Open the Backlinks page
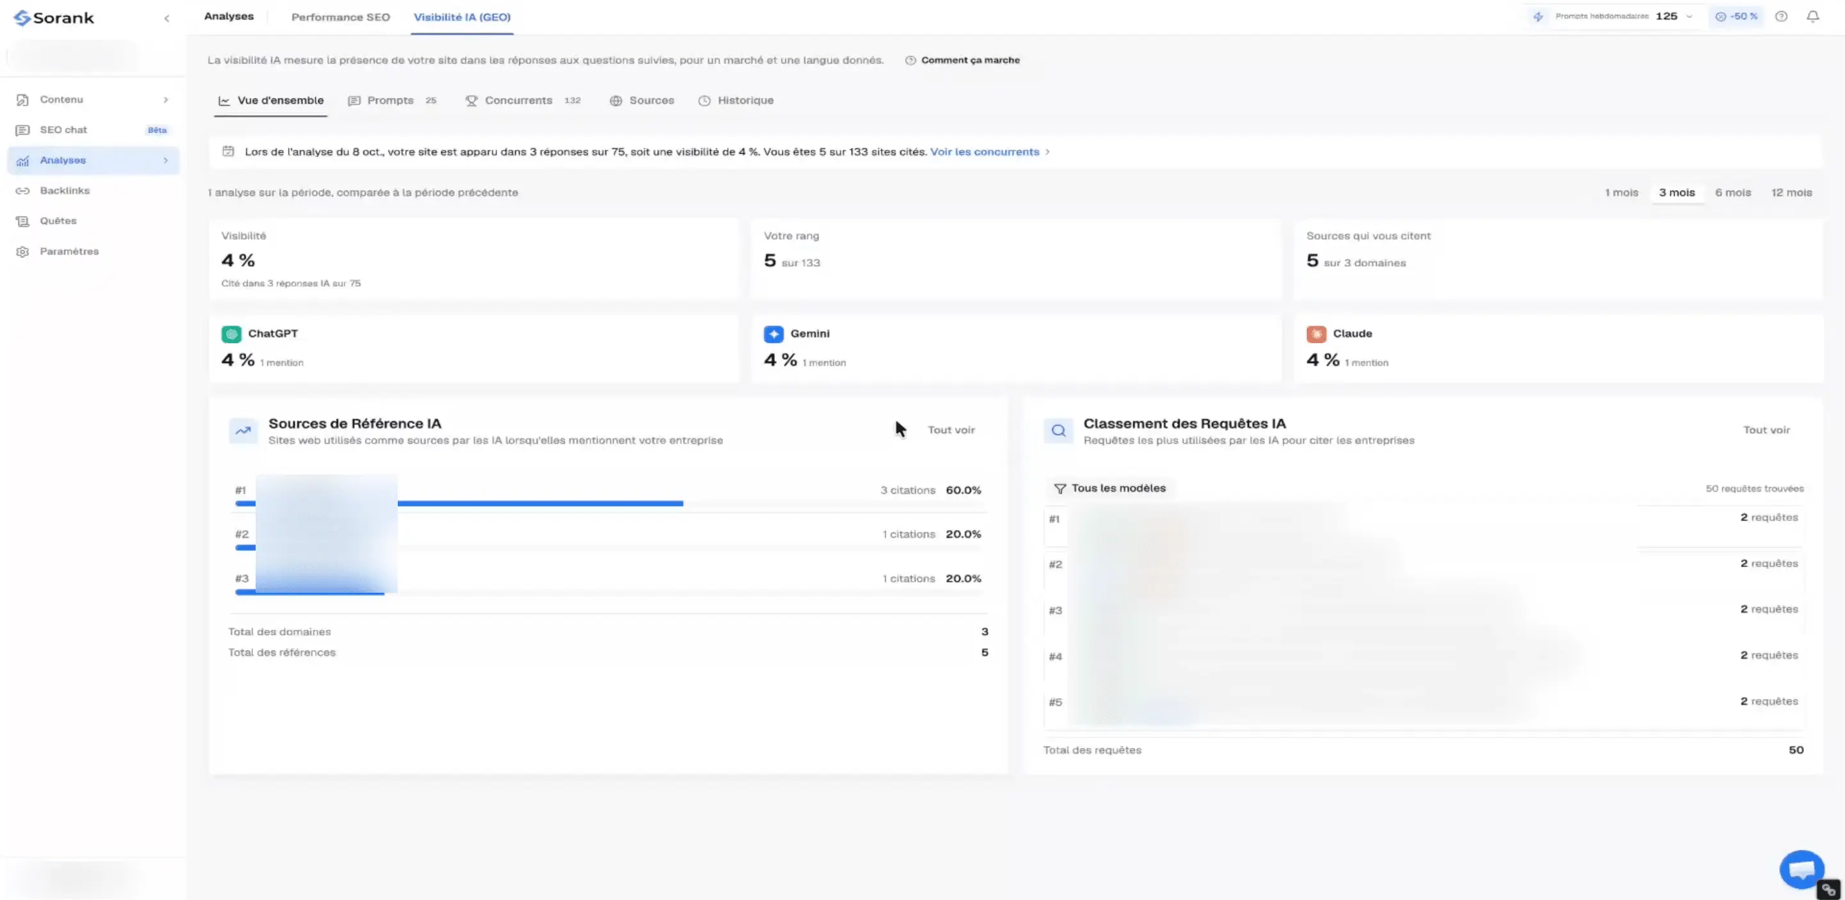Screen dimensions: 1845x900 [x=93, y=191]
